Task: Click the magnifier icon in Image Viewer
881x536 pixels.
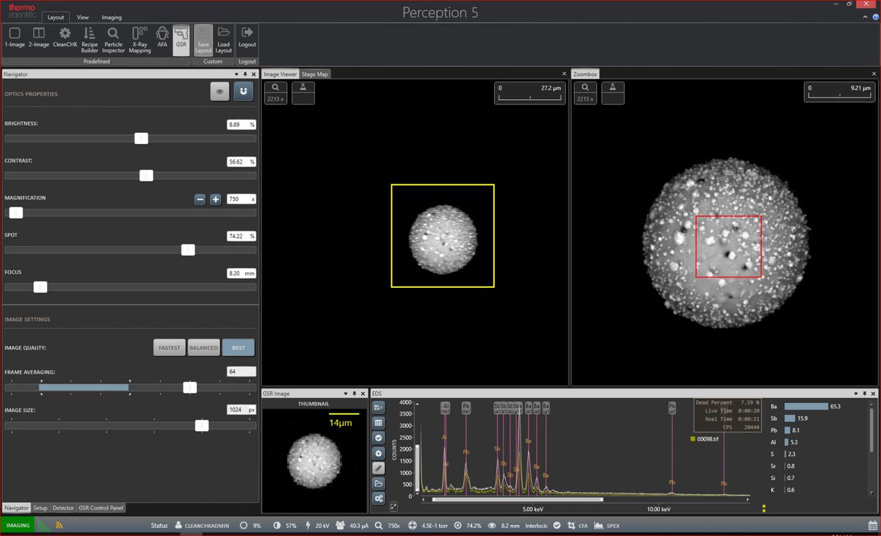Action: click(x=276, y=88)
